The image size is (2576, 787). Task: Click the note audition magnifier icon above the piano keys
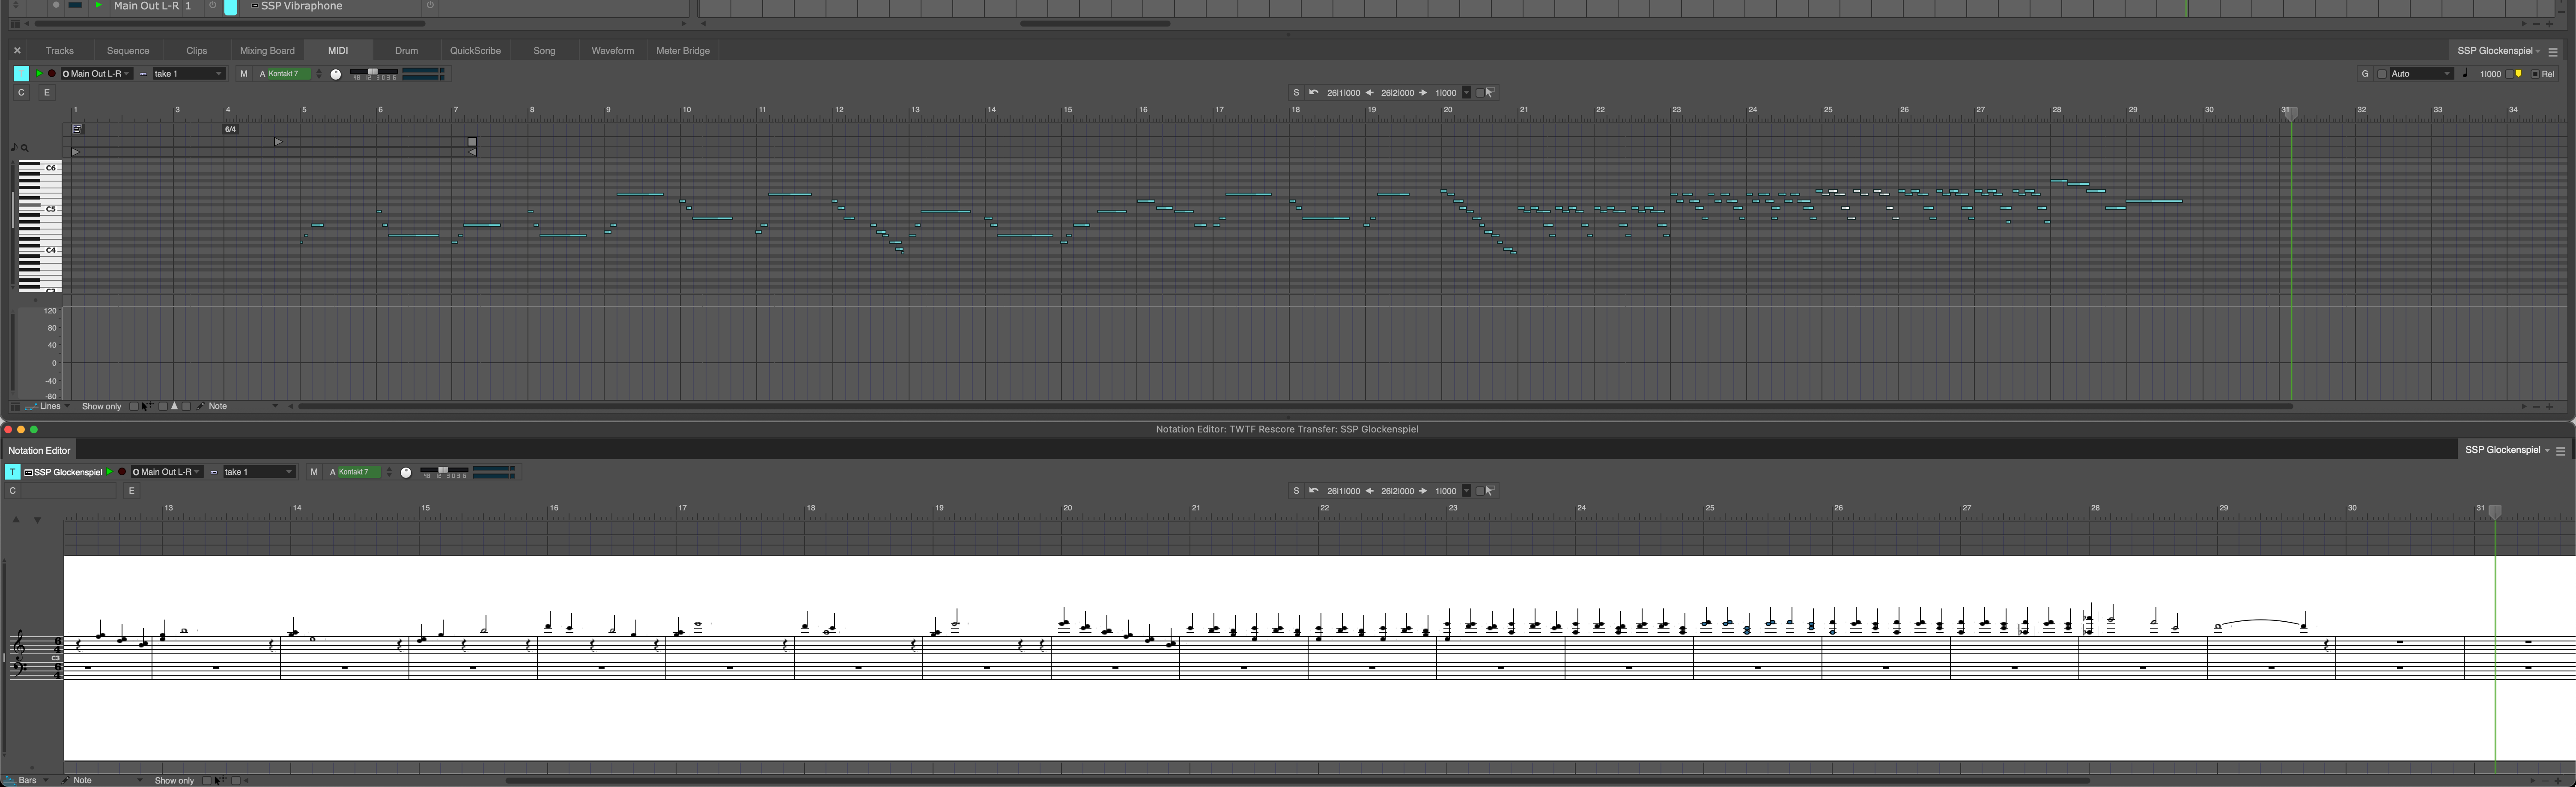(25, 148)
